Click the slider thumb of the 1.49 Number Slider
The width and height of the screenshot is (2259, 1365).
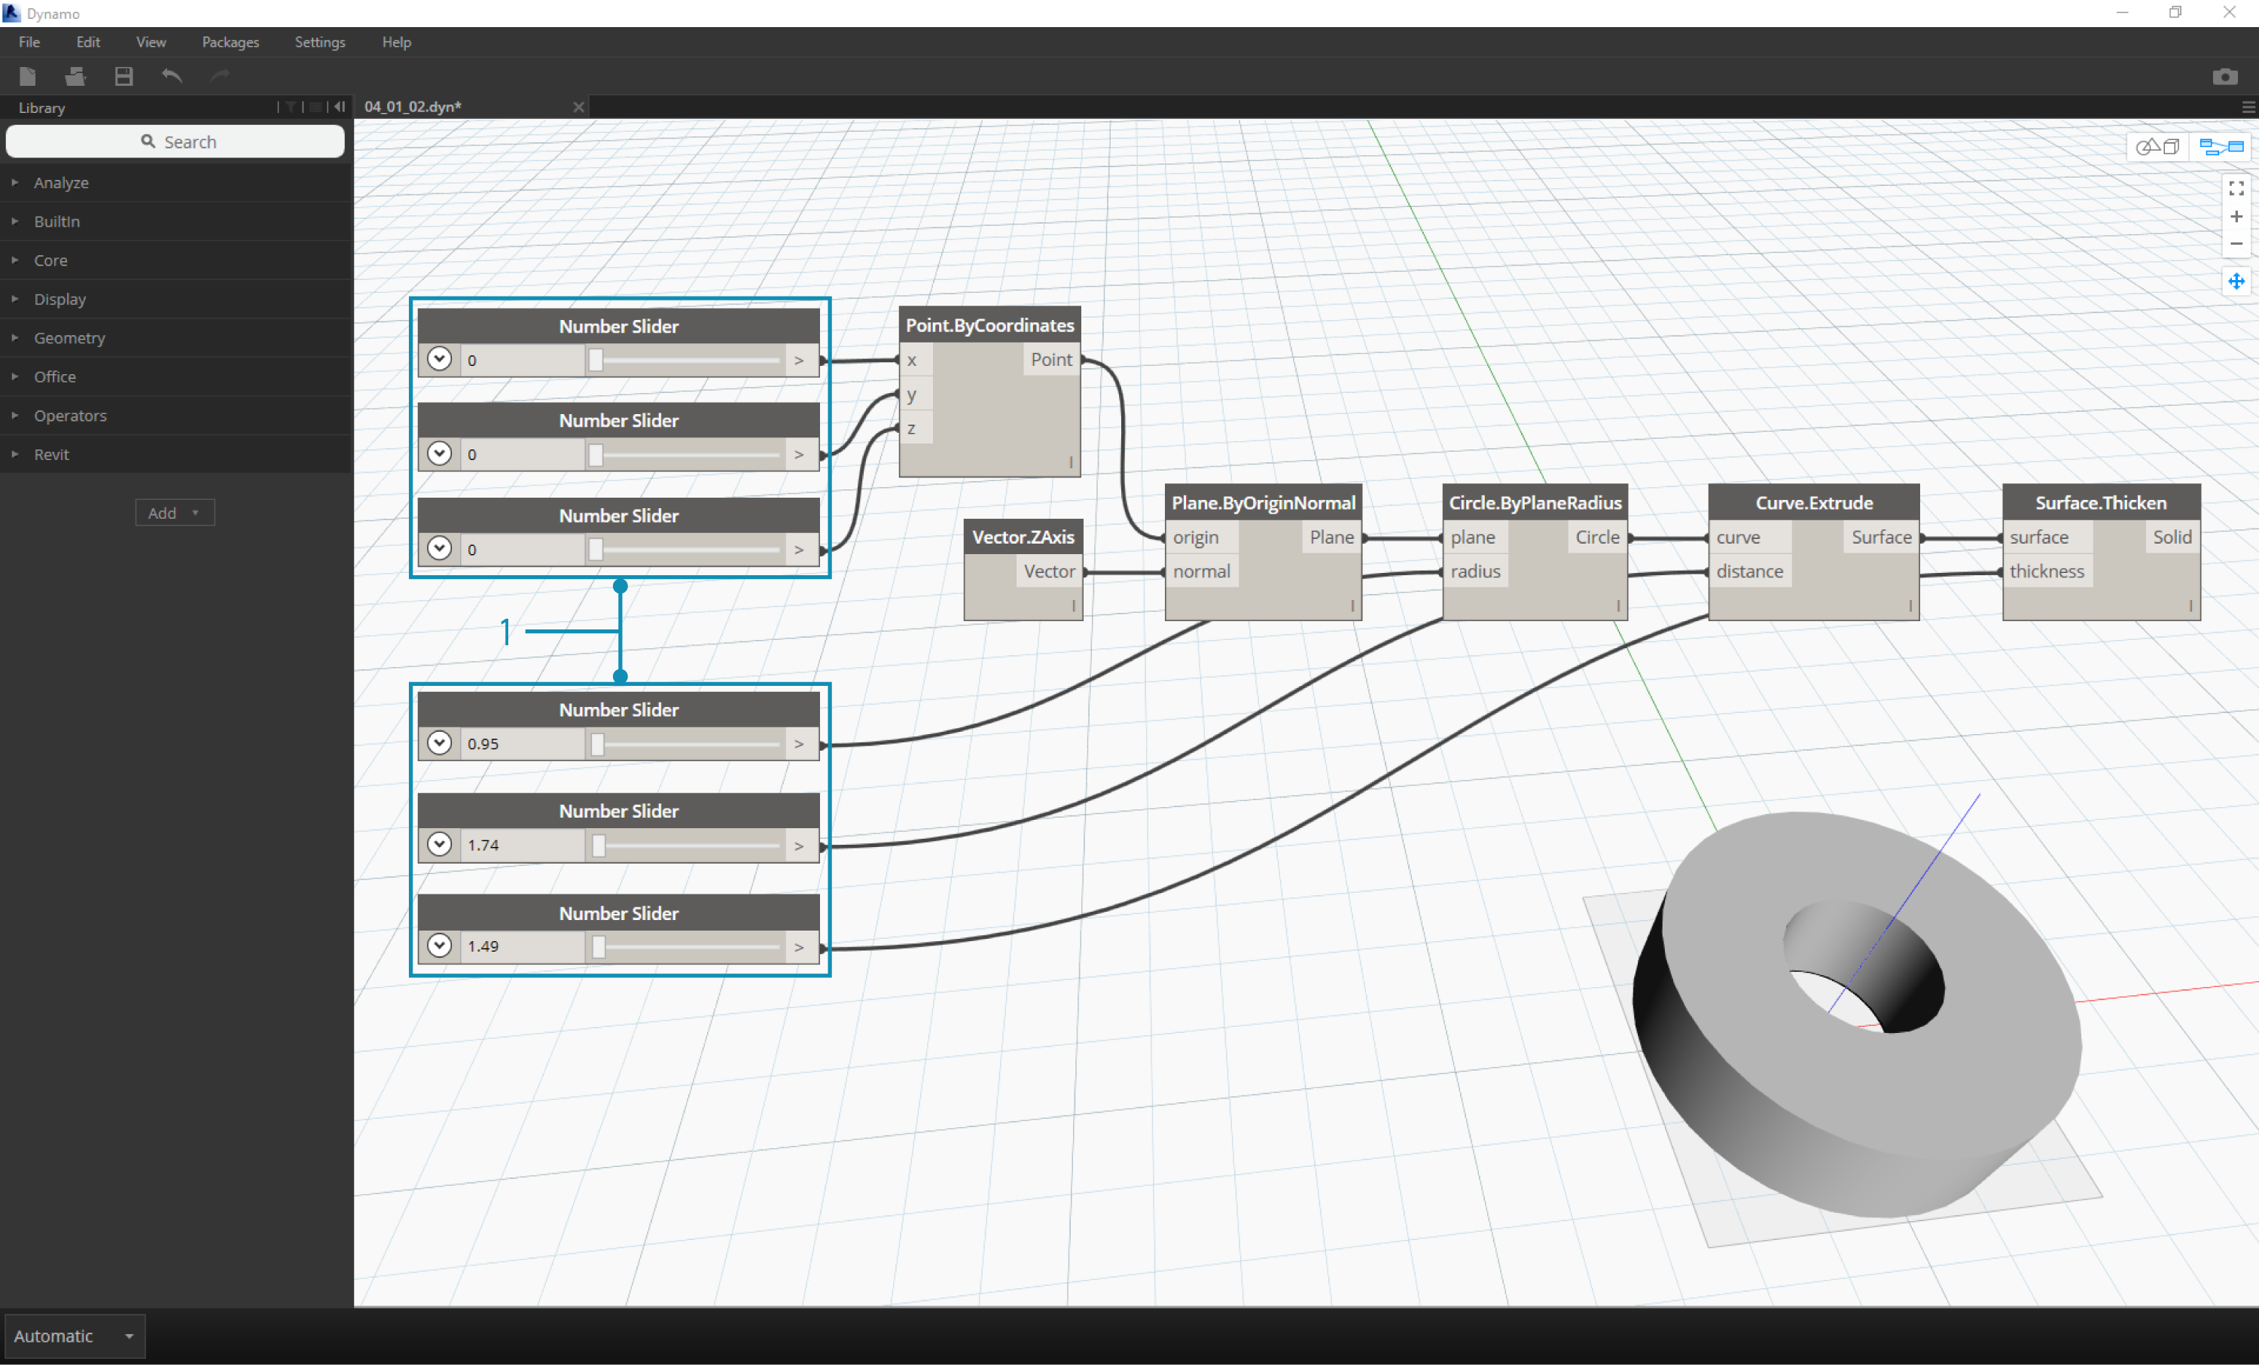(598, 947)
